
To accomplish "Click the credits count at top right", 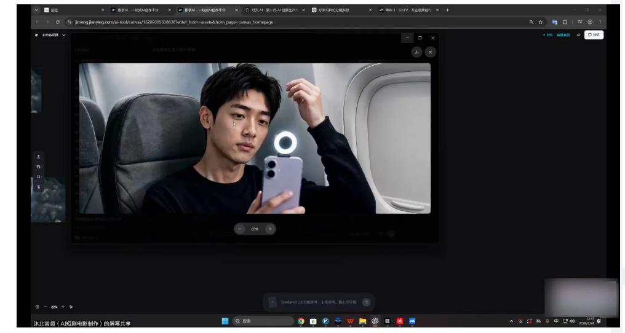I will coord(547,35).
